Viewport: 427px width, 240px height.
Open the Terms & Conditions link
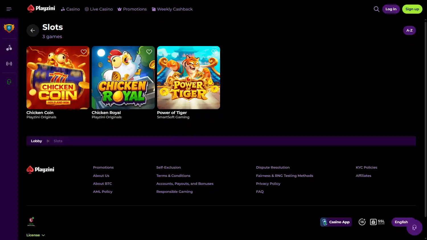(x=173, y=176)
